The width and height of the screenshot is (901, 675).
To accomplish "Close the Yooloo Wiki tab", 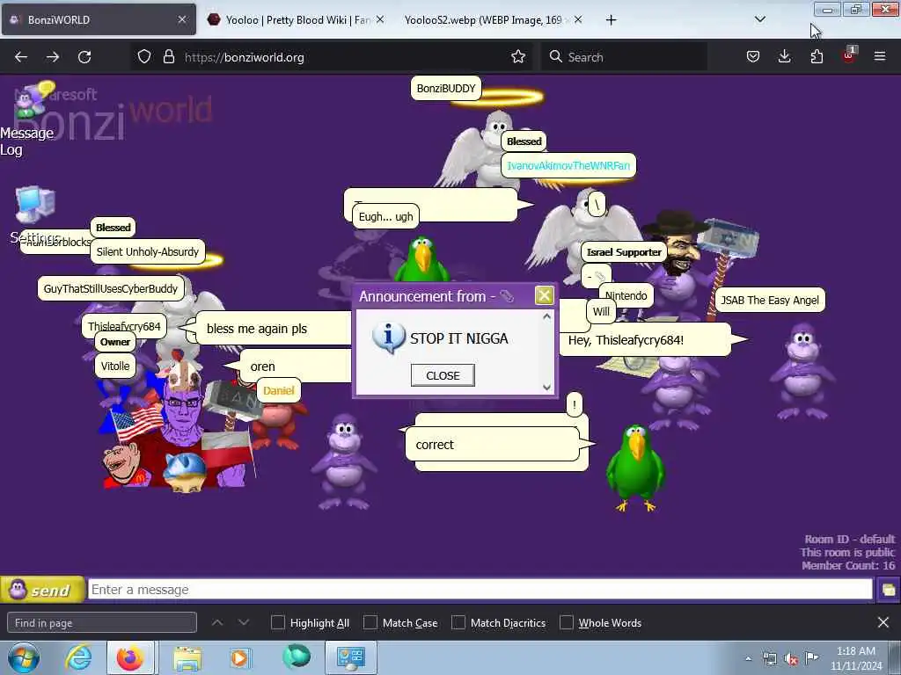I will 380,20.
